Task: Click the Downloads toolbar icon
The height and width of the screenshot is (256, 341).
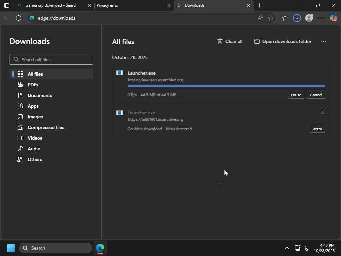Action: coord(297,18)
